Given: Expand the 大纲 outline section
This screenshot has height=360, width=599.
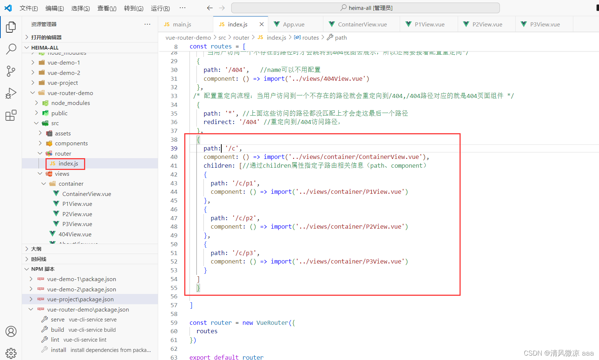Looking at the screenshot, I should pos(27,249).
